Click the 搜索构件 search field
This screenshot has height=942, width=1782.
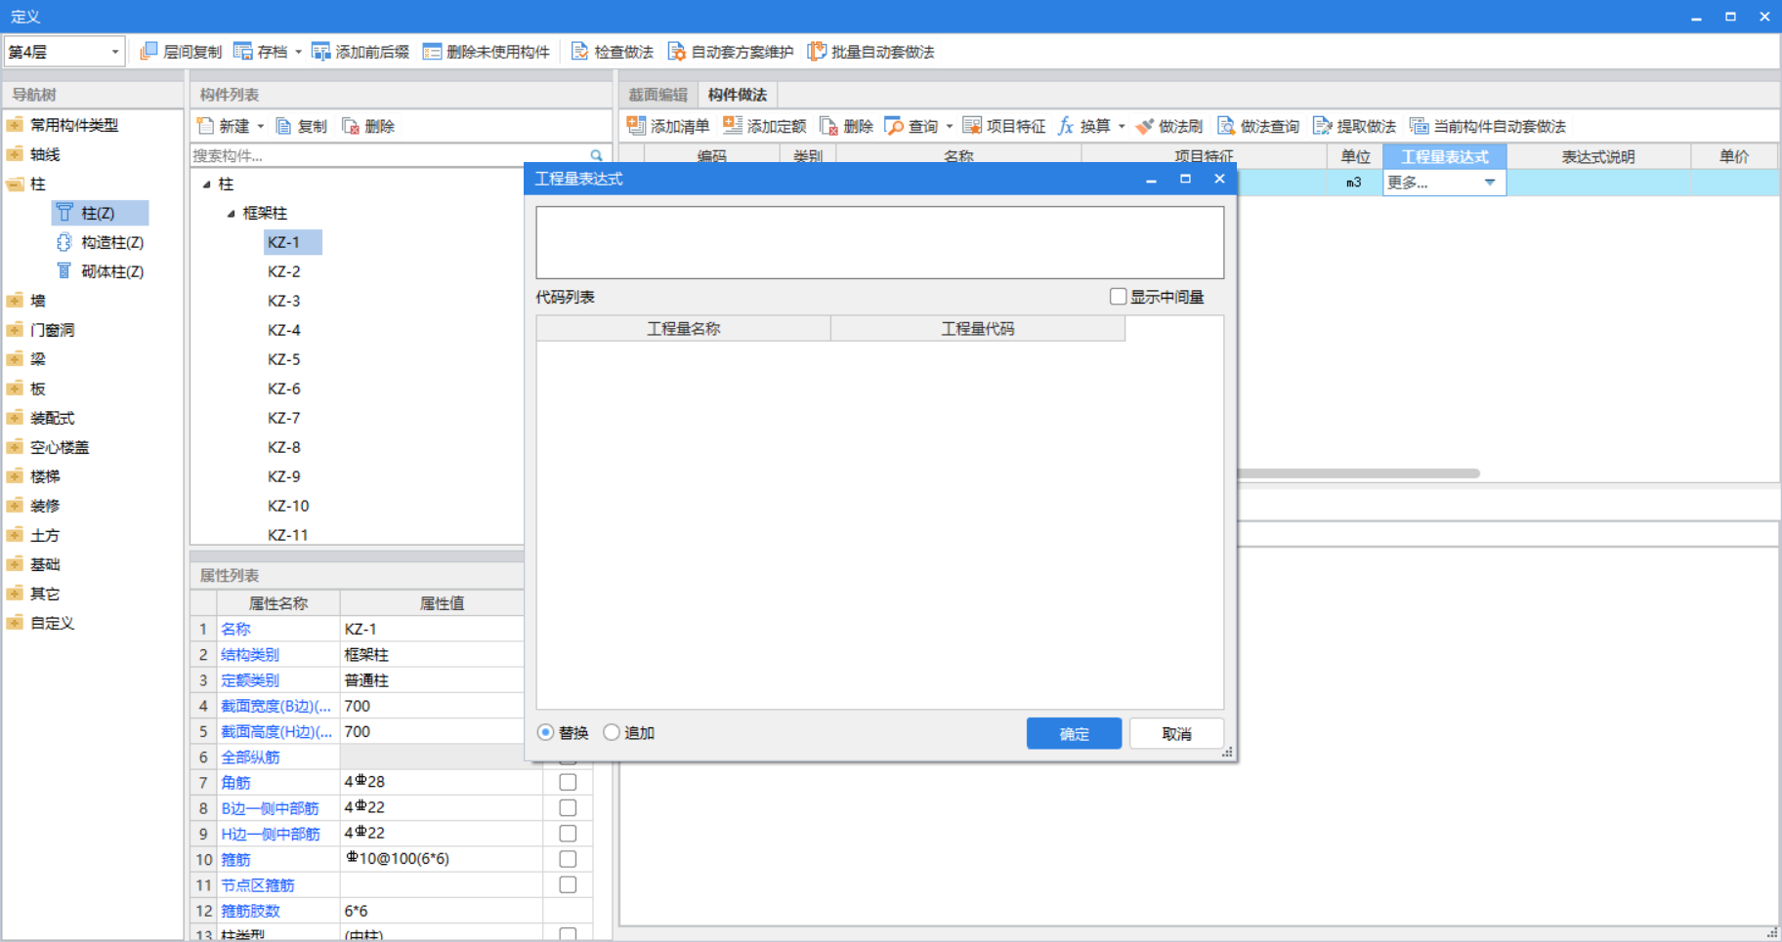(391, 156)
